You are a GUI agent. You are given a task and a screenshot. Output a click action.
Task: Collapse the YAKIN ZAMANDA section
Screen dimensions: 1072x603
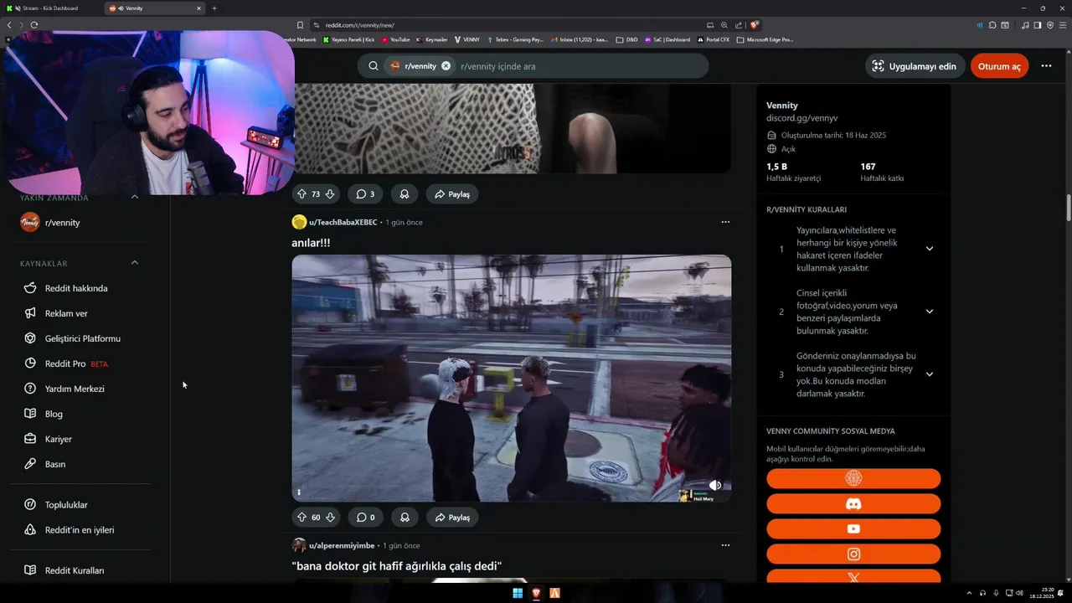[x=135, y=197]
